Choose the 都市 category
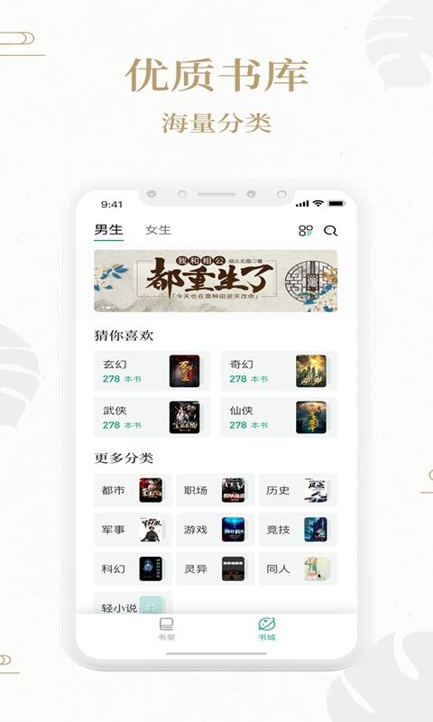This screenshot has height=722, width=433. point(133,490)
